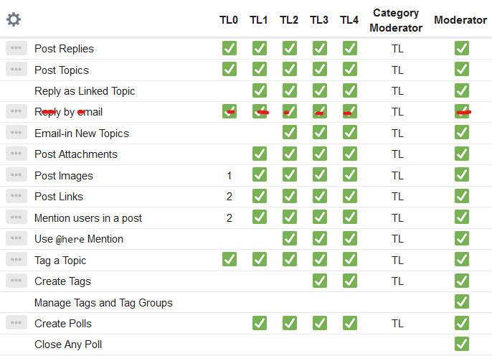Toggle TL0 checkmark for Post Replies
Screen dimensions: 492x356
tap(230, 48)
